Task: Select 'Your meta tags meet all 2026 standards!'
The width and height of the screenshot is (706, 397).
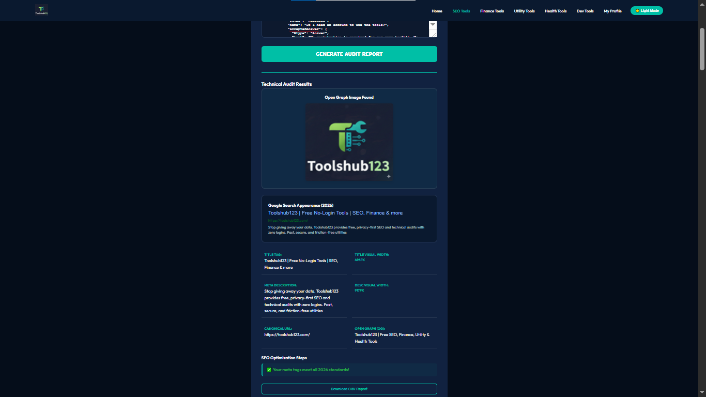Action: 311,370
